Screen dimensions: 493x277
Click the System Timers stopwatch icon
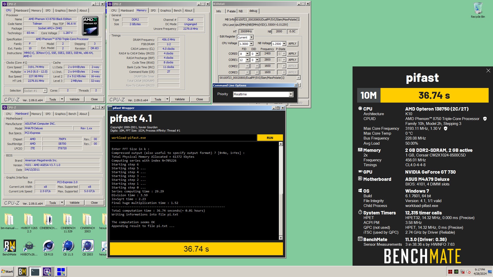point(360,212)
